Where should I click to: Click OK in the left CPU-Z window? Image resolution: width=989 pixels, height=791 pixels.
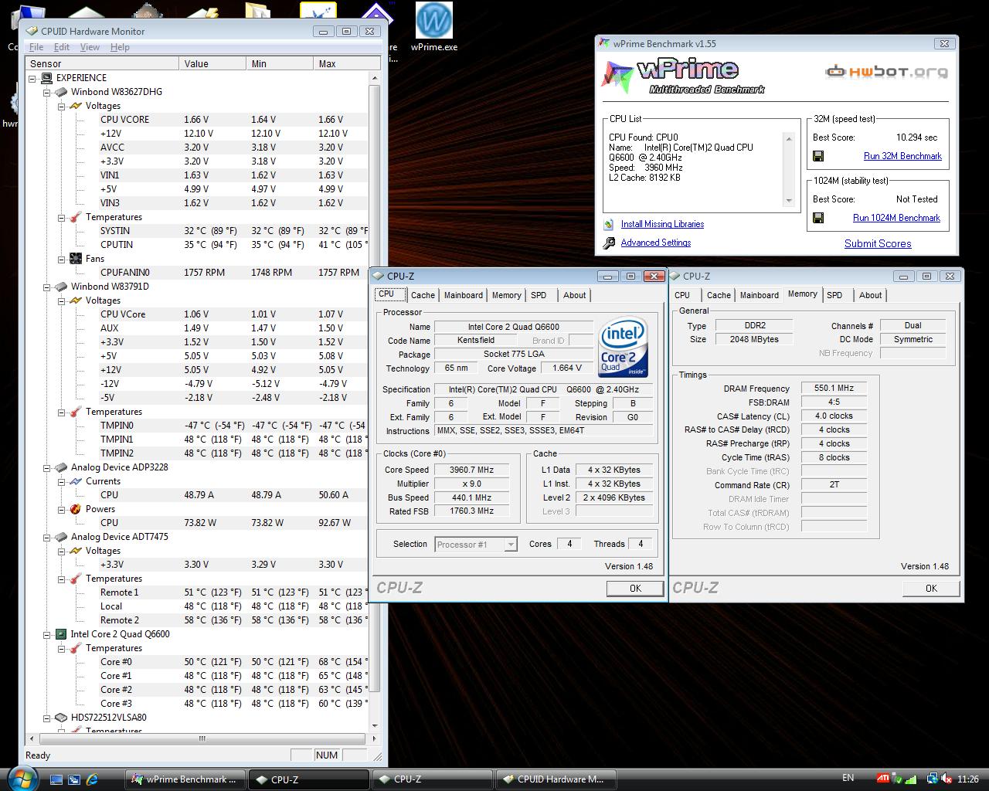[635, 589]
